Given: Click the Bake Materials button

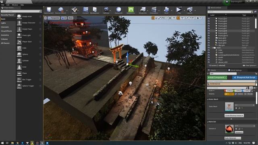Looking at the screenshot, I should pos(233,138).
